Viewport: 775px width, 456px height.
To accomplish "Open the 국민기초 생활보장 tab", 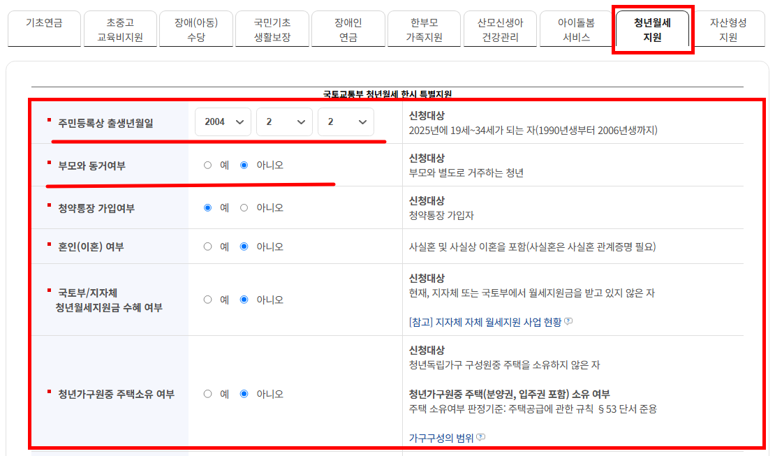I will (x=272, y=29).
